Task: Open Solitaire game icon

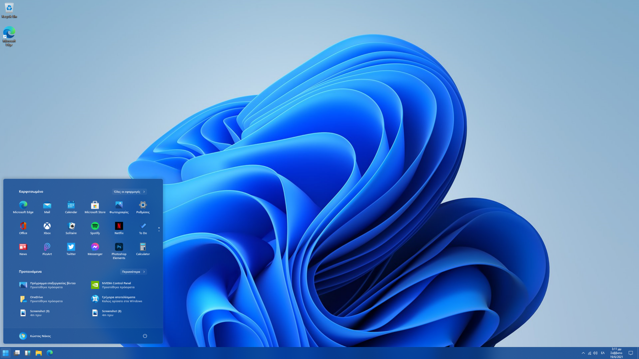Action: coord(71,226)
